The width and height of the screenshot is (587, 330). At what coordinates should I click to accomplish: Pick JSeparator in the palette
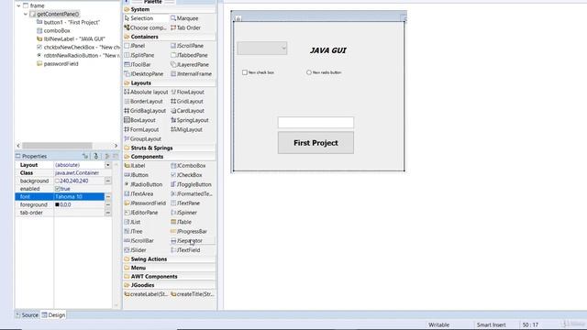(x=187, y=240)
